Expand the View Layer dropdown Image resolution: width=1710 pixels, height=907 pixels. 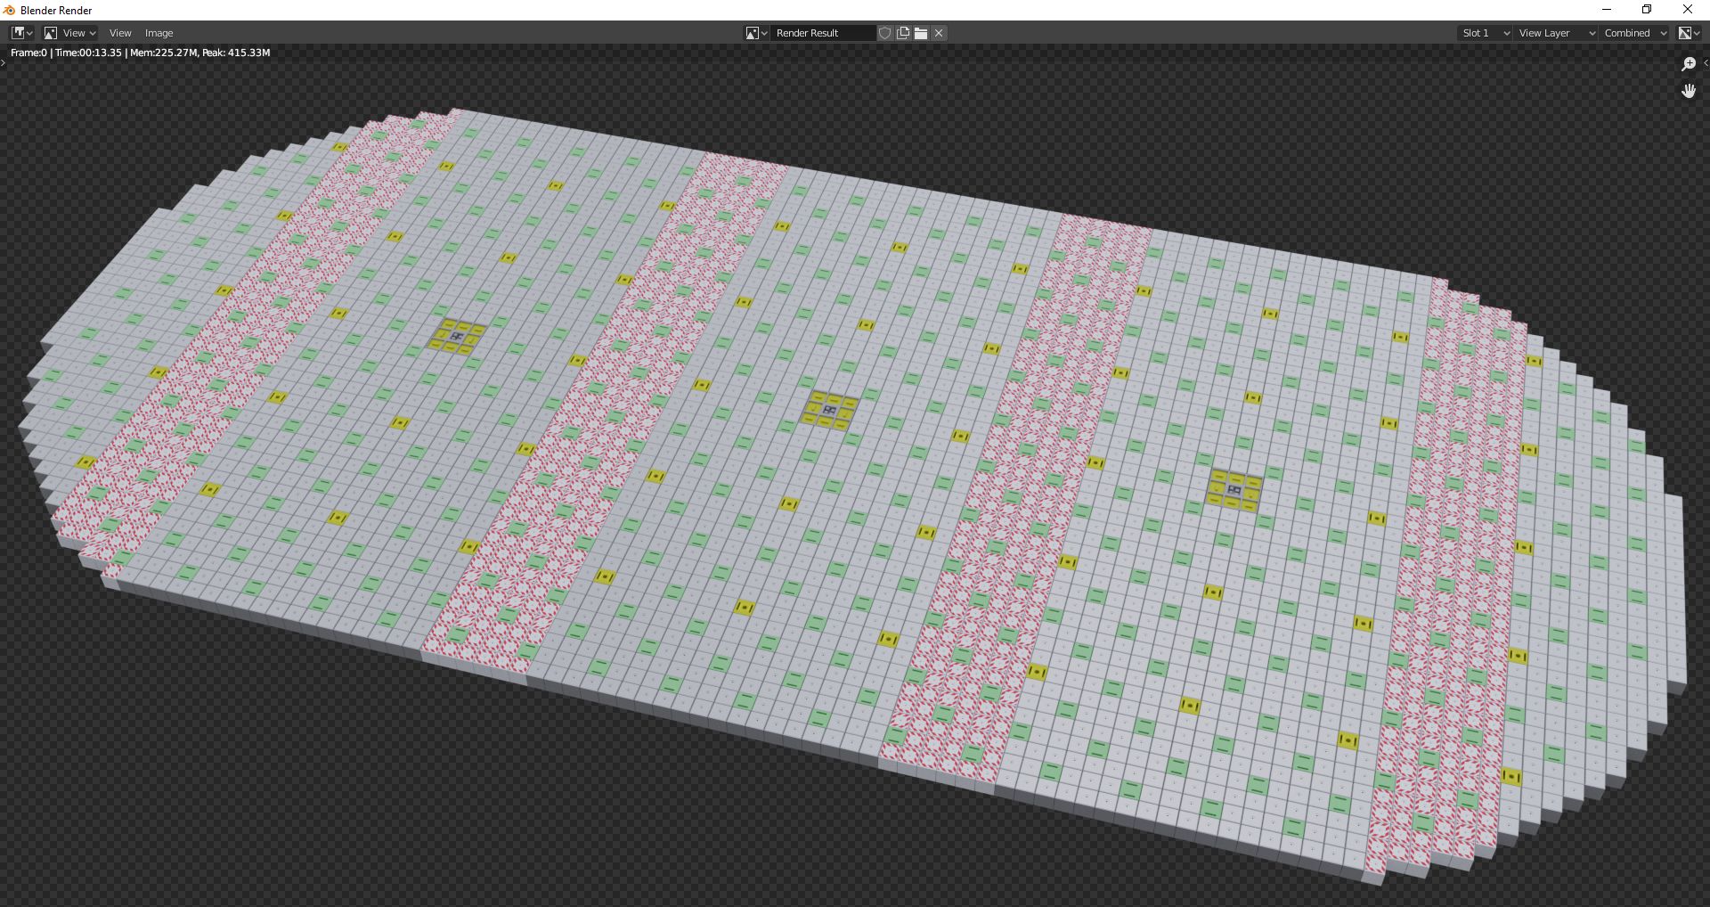[x=1556, y=33]
